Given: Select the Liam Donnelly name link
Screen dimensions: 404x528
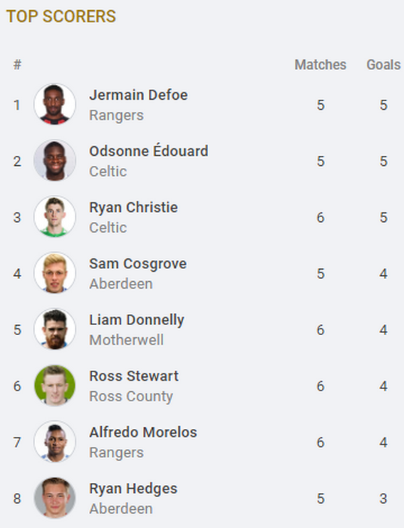Looking at the screenshot, I should tap(137, 320).
